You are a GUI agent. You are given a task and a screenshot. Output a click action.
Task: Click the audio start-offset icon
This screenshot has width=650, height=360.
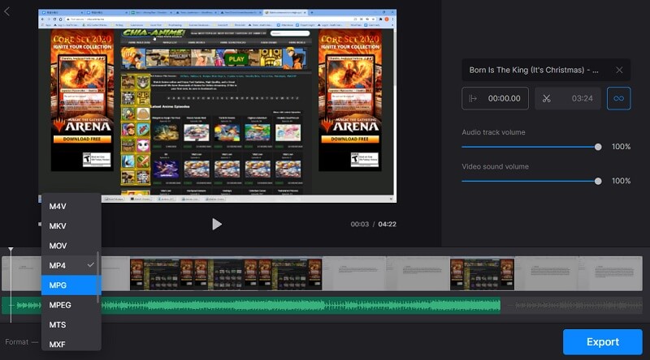(475, 99)
